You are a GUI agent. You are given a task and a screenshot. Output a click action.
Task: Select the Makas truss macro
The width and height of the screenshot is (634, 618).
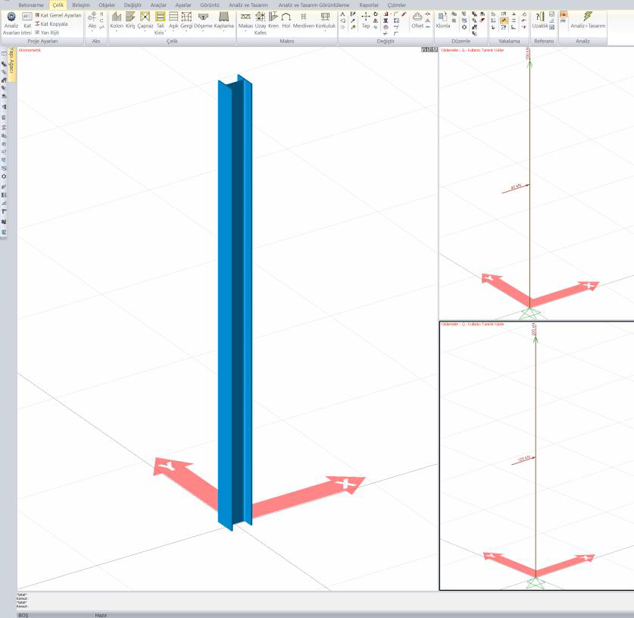pyautogui.click(x=245, y=20)
